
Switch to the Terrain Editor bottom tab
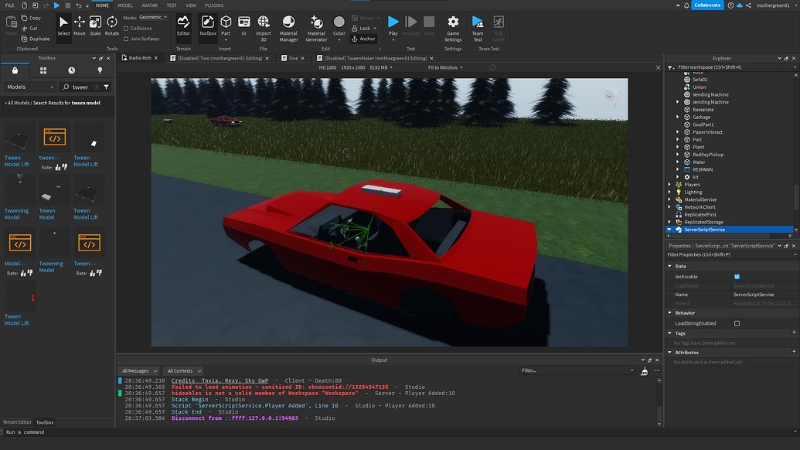click(17, 422)
